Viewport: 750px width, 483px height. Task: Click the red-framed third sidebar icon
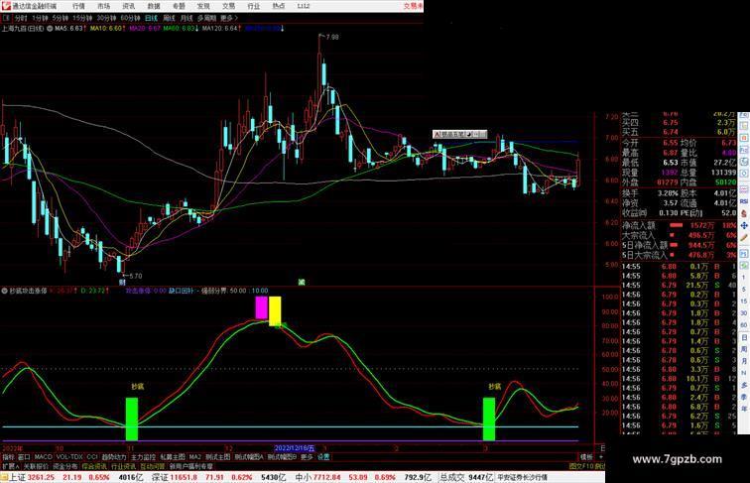tap(744, 138)
